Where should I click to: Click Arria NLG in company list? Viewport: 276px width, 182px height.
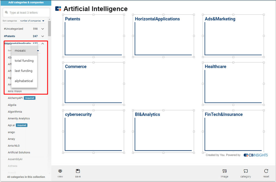(14, 145)
